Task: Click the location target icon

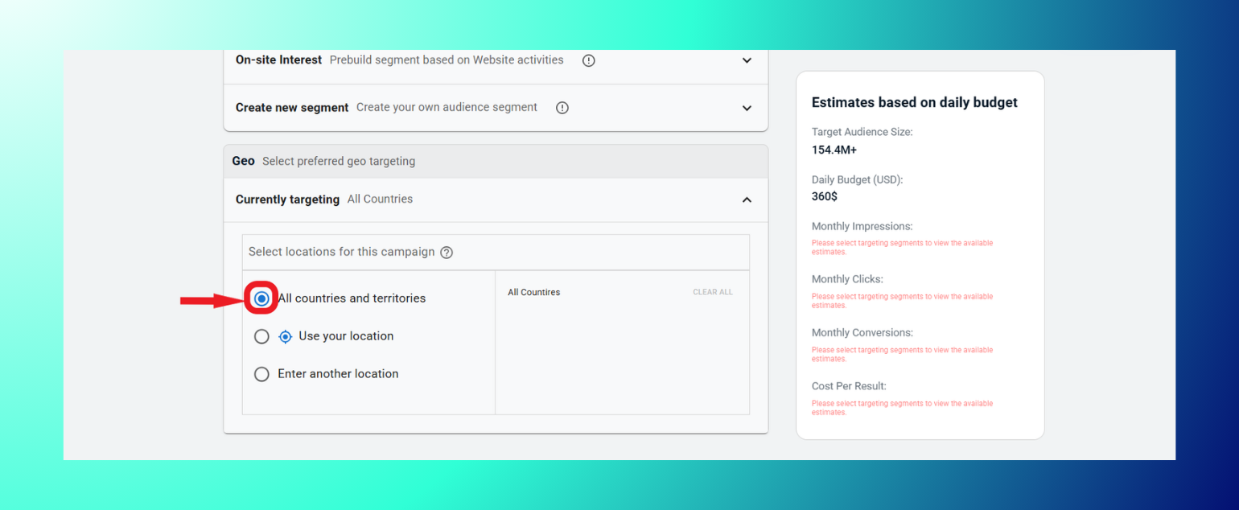Action: [x=285, y=337]
